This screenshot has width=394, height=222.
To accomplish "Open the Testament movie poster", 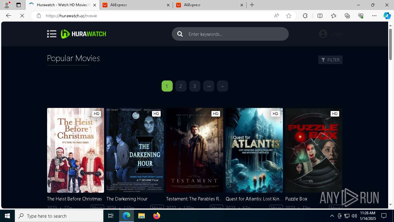I will point(195,150).
